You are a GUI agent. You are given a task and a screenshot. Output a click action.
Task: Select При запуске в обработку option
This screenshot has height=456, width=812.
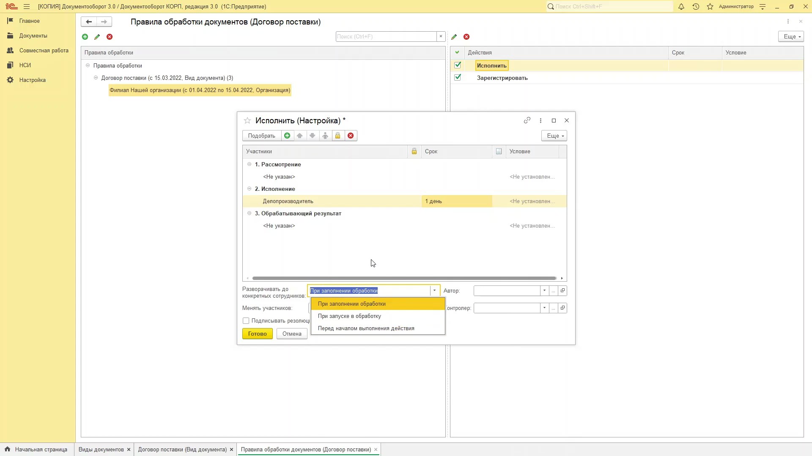pyautogui.click(x=349, y=316)
